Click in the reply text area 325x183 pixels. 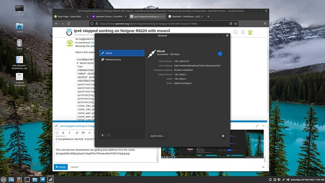(106, 149)
